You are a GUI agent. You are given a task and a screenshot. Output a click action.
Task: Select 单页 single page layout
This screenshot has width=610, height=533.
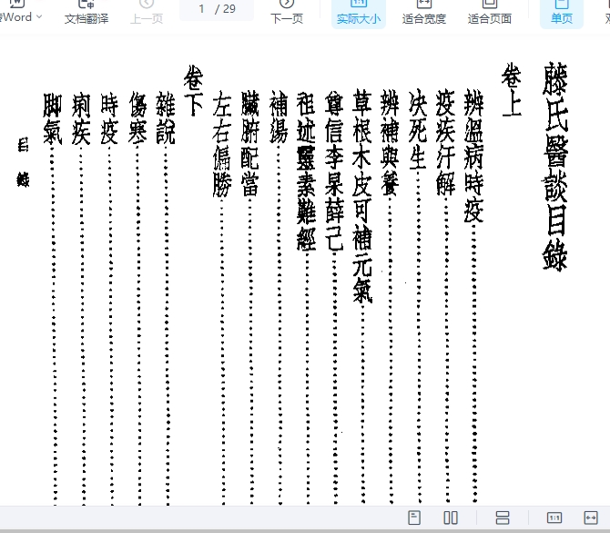pos(562,13)
